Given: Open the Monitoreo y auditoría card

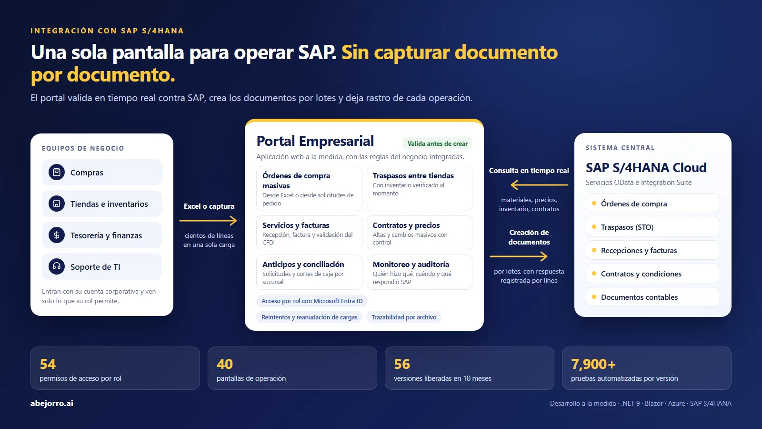Looking at the screenshot, I should (419, 272).
